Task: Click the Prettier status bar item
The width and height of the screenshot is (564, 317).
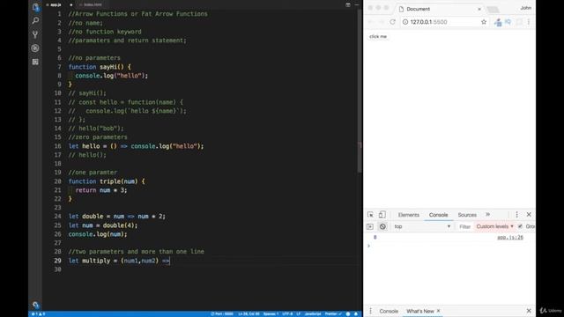Action: tap(333, 314)
